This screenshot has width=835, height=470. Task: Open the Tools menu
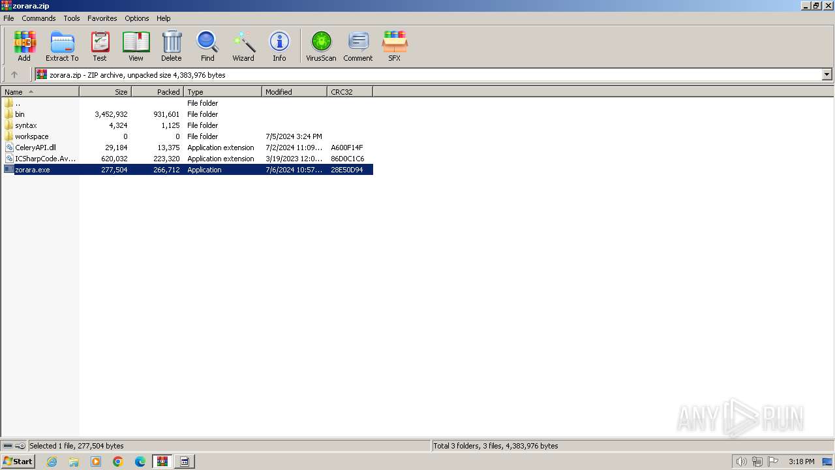tap(72, 18)
